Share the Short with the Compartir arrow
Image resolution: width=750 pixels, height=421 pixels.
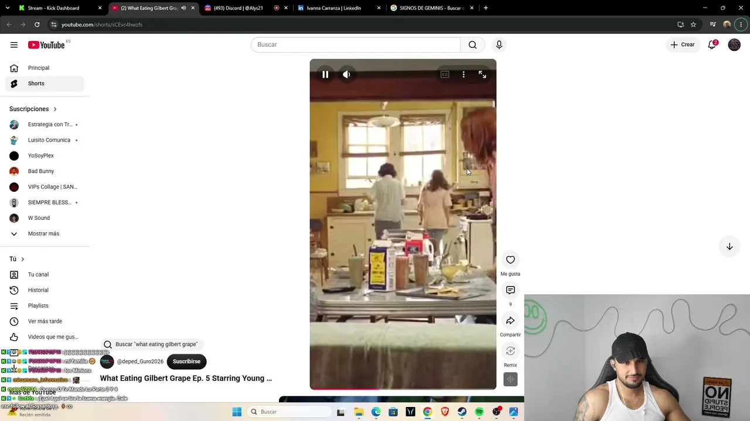(x=510, y=320)
